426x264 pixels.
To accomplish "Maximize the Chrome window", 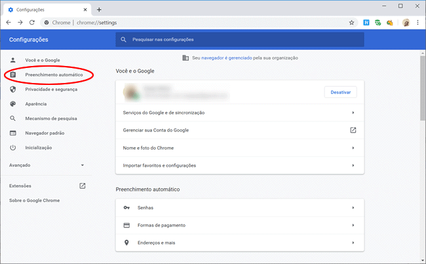I will (x=400, y=6).
